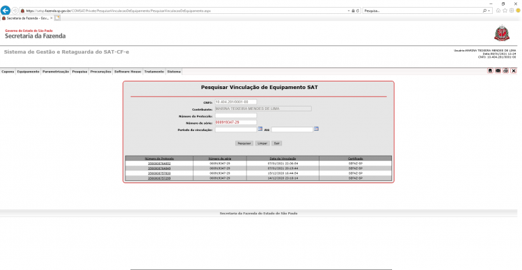The image size is (522, 270).
Task: Click the São Paulo state coat of arms
Action: pos(502,33)
